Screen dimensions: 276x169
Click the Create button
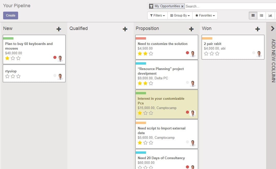[11, 16]
